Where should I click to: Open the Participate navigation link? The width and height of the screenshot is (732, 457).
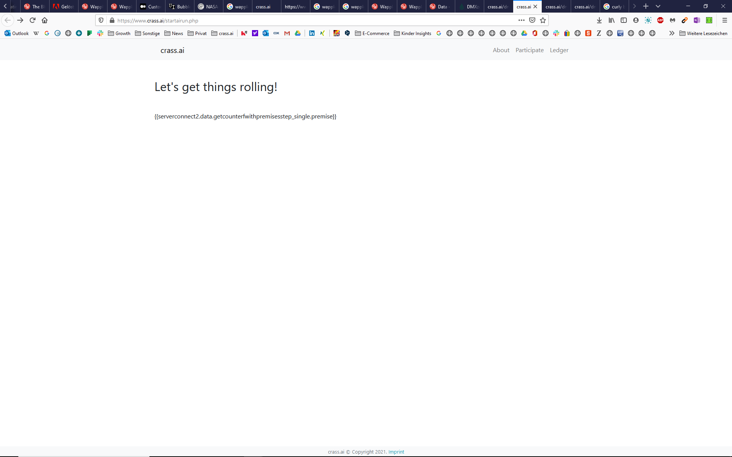(530, 50)
